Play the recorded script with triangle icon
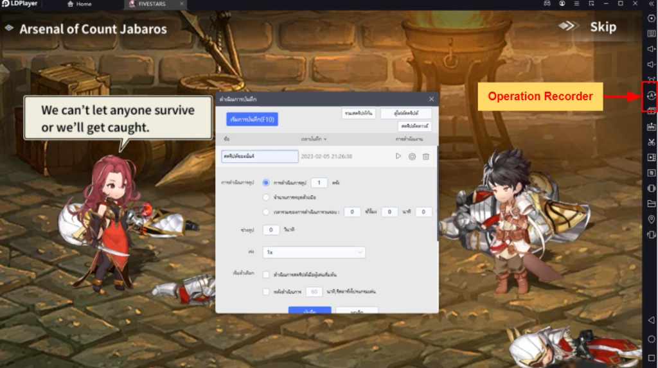Viewport: 658px width, 368px height. tap(398, 156)
